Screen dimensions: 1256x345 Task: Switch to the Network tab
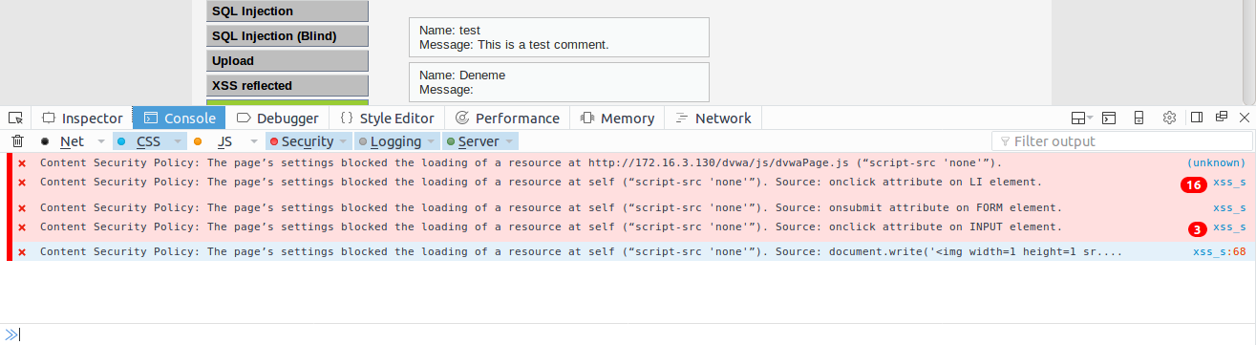pyautogui.click(x=713, y=118)
